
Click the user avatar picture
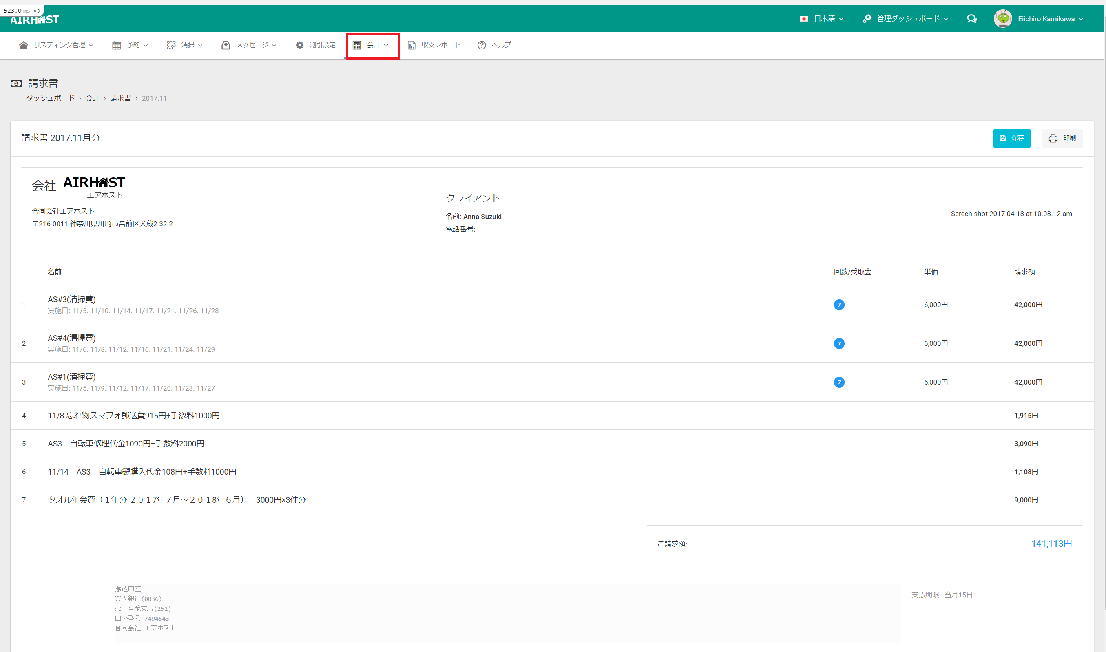click(1003, 18)
